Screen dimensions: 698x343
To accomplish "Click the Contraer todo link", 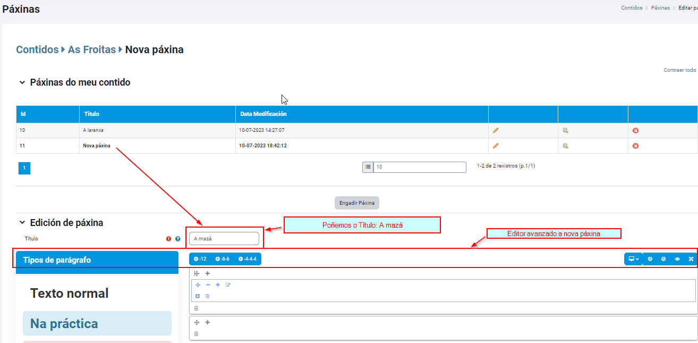I will point(679,70).
